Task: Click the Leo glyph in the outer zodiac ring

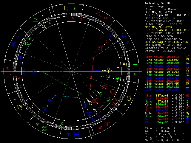Action: [x=98, y=14]
